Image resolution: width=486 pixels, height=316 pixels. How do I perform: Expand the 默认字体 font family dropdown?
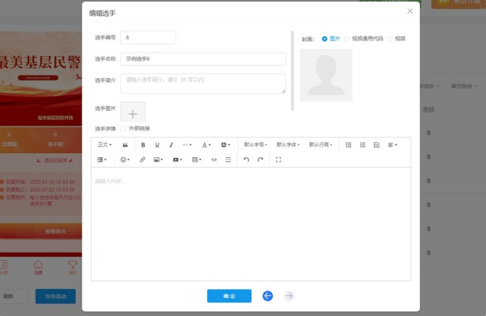[288, 145]
